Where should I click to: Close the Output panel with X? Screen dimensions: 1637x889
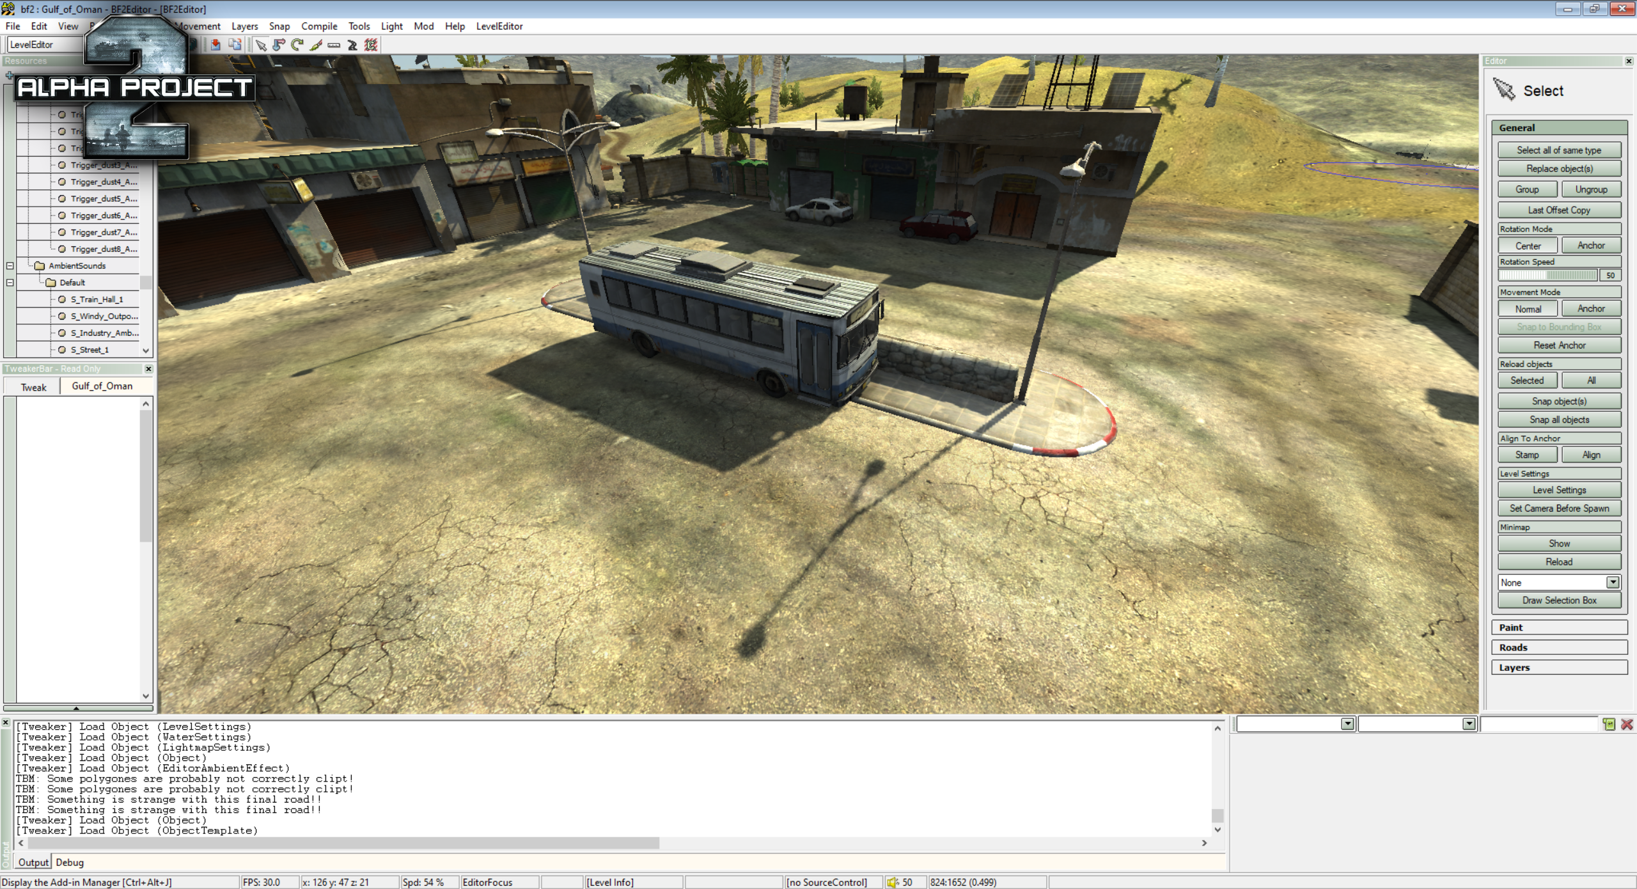point(6,723)
